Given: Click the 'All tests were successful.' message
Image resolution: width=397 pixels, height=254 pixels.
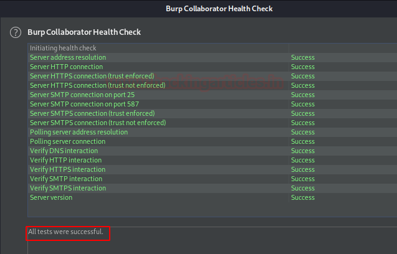Looking at the screenshot, I should pos(66,232).
